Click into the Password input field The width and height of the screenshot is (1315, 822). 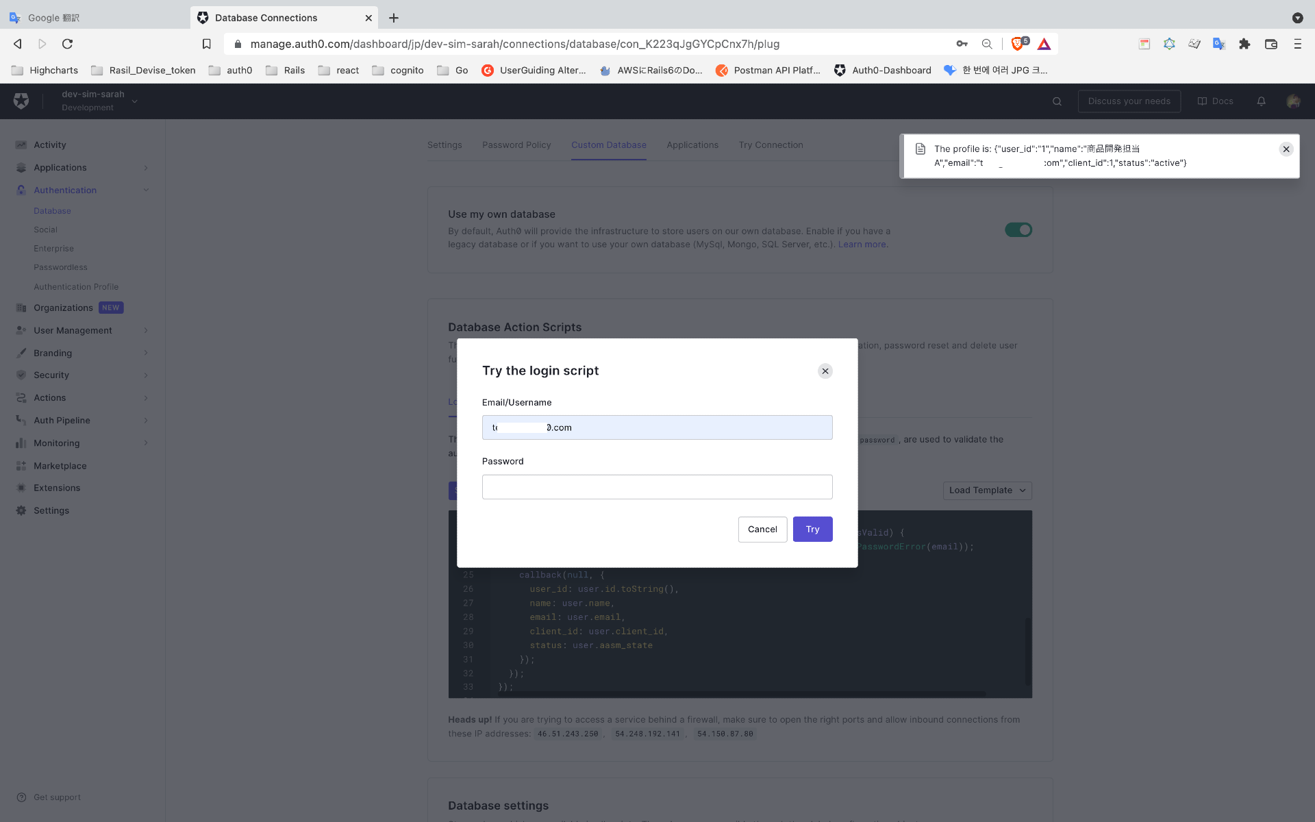pos(657,487)
